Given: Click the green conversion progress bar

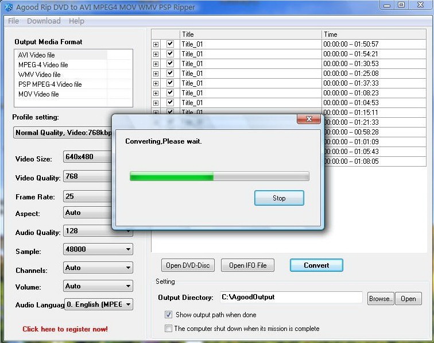Looking at the screenshot, I should tap(219, 176).
